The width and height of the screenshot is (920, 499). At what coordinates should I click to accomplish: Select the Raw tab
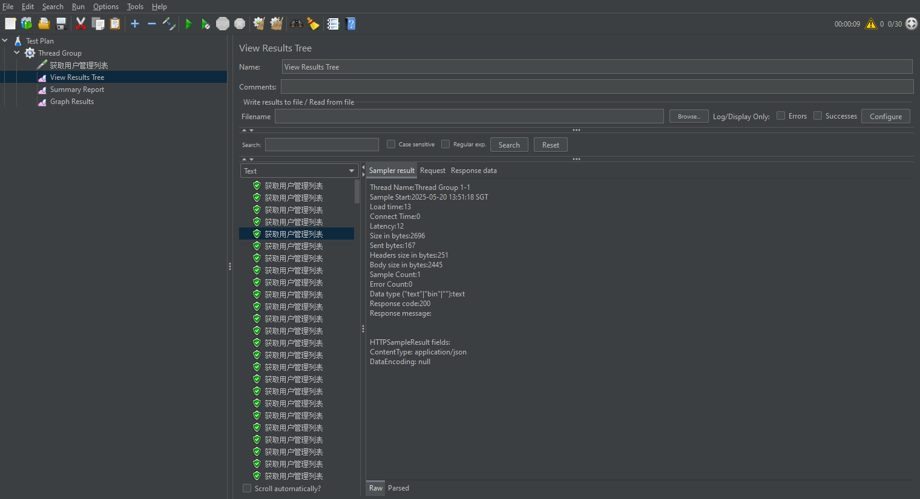point(376,488)
